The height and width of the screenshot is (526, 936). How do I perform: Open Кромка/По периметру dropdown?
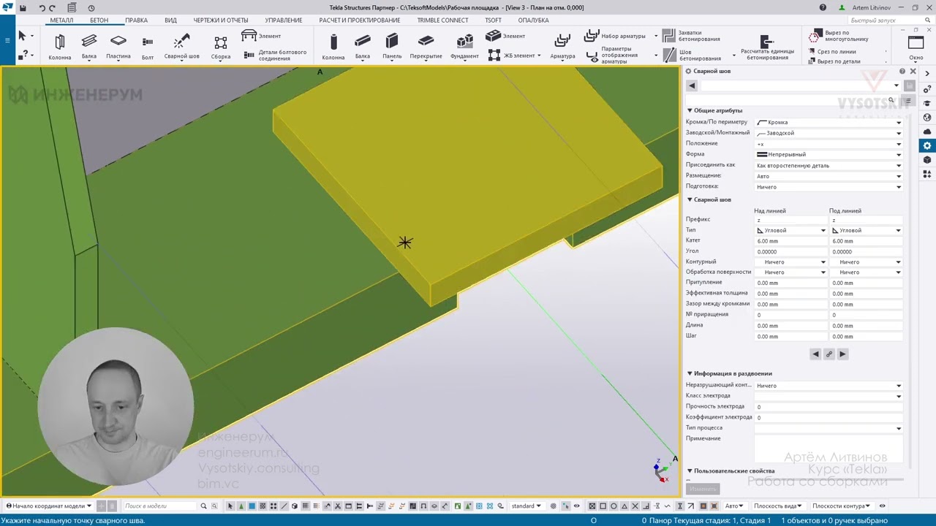pyautogui.click(x=829, y=123)
